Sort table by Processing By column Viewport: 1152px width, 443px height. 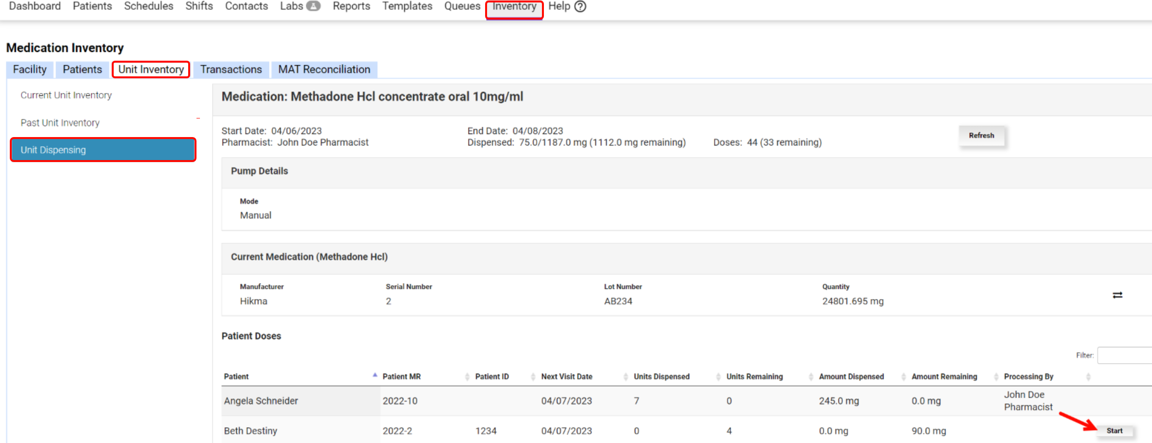[1028, 376]
